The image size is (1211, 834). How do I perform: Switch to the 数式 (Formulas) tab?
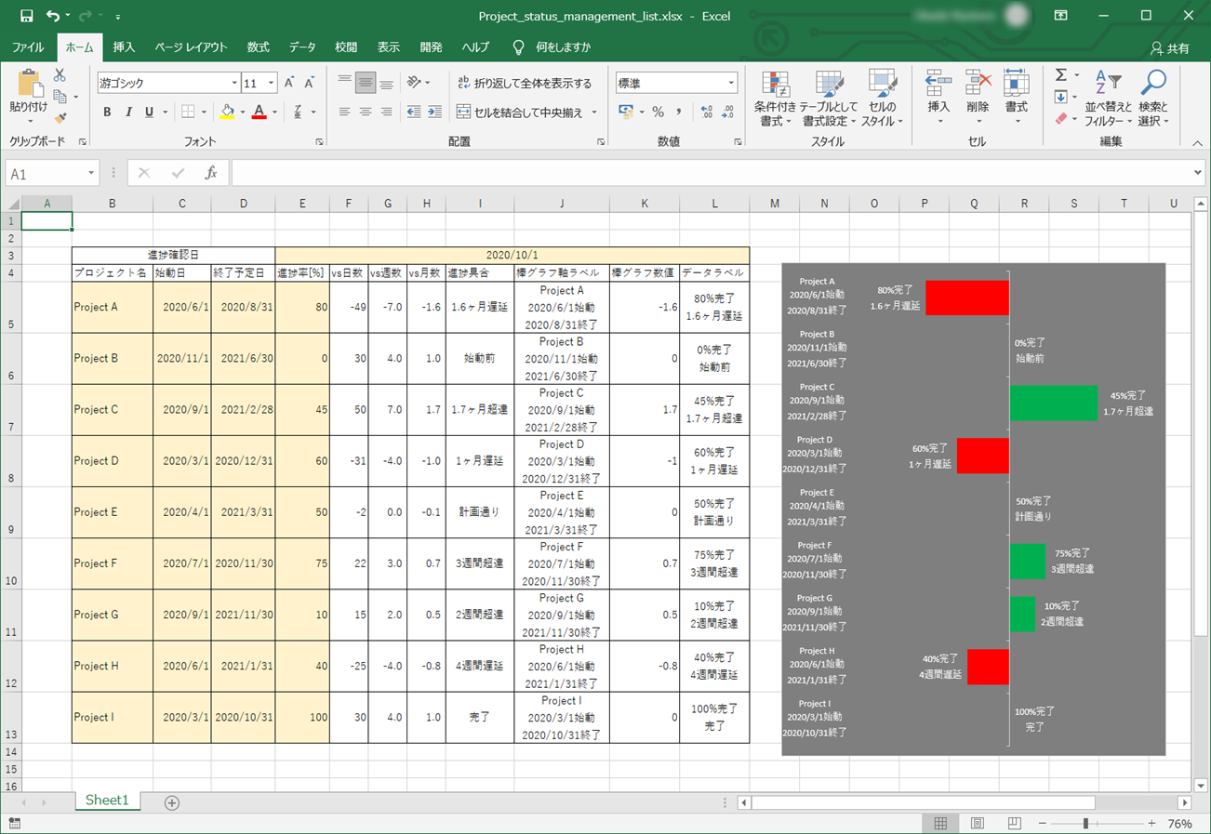click(258, 47)
